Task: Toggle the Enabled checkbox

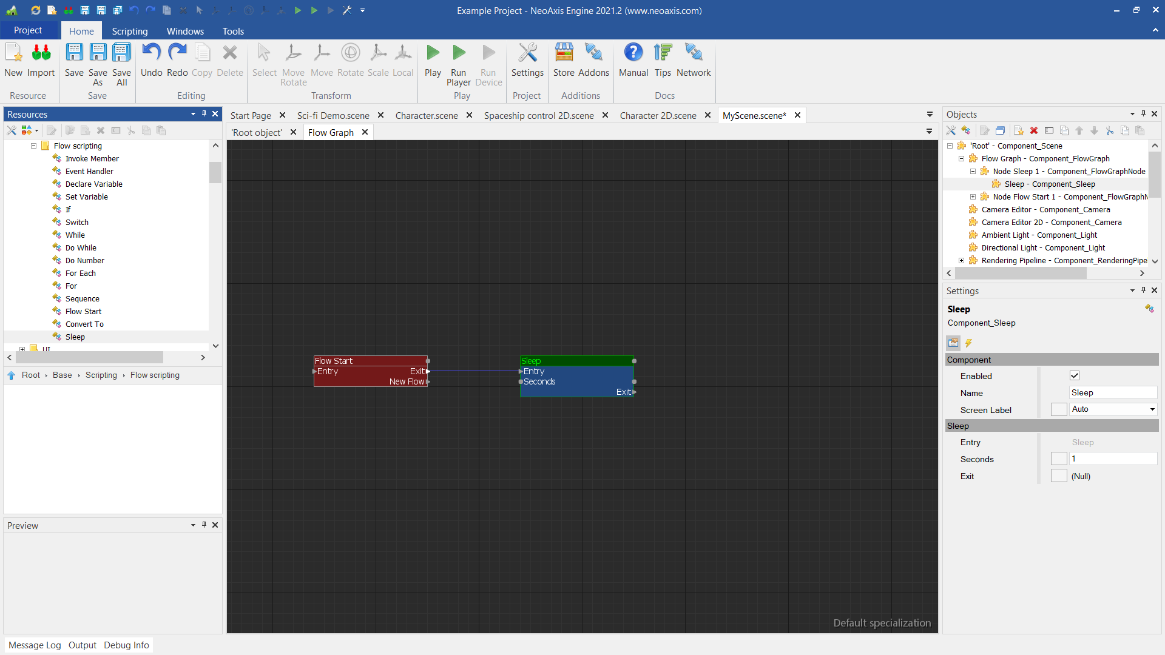Action: (1075, 376)
